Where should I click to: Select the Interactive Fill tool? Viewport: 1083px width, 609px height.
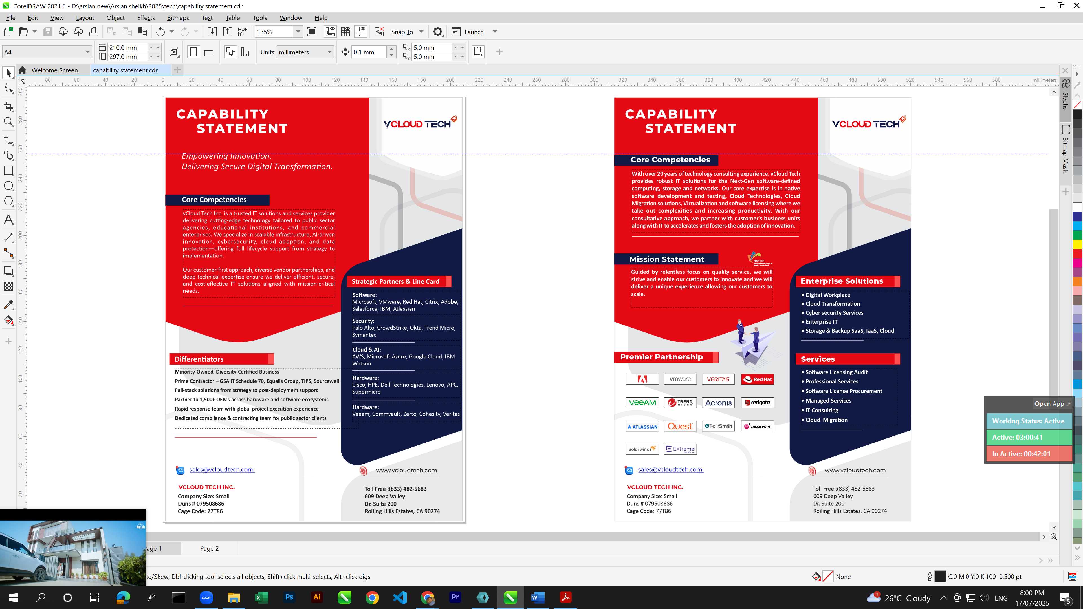pos(8,320)
